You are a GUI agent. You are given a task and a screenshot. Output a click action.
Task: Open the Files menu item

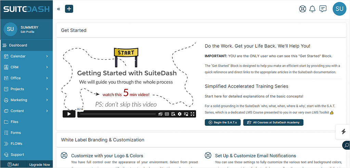click(26, 122)
